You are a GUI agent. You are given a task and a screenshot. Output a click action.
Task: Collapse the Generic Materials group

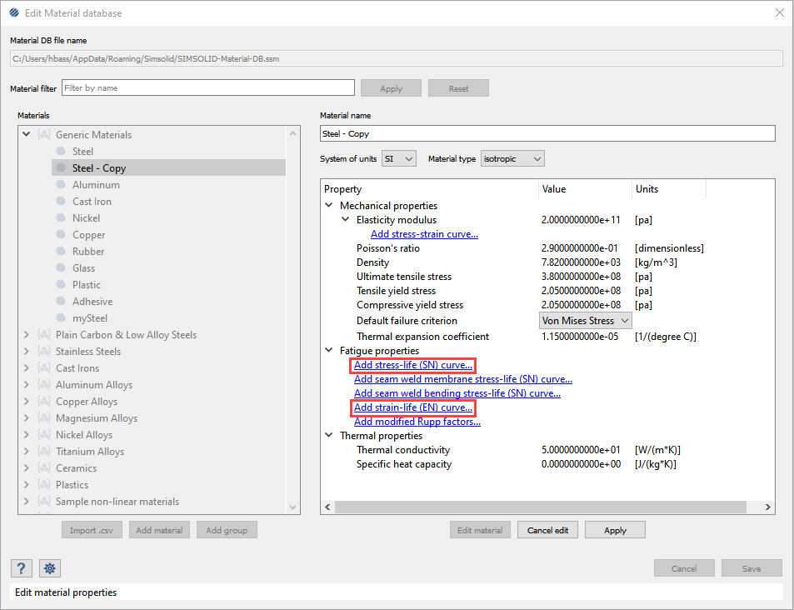(x=27, y=134)
